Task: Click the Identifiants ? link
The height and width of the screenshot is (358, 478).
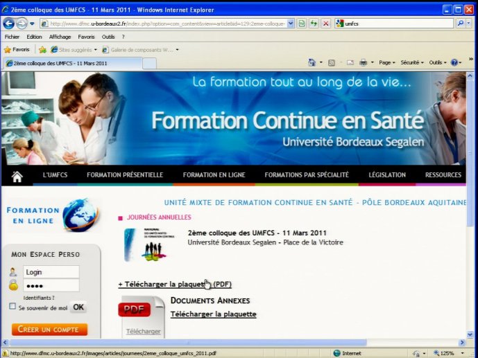Action: [x=39, y=298]
